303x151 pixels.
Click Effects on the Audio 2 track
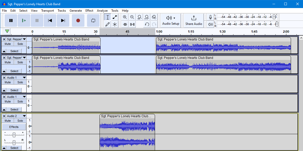click(x=14, y=127)
